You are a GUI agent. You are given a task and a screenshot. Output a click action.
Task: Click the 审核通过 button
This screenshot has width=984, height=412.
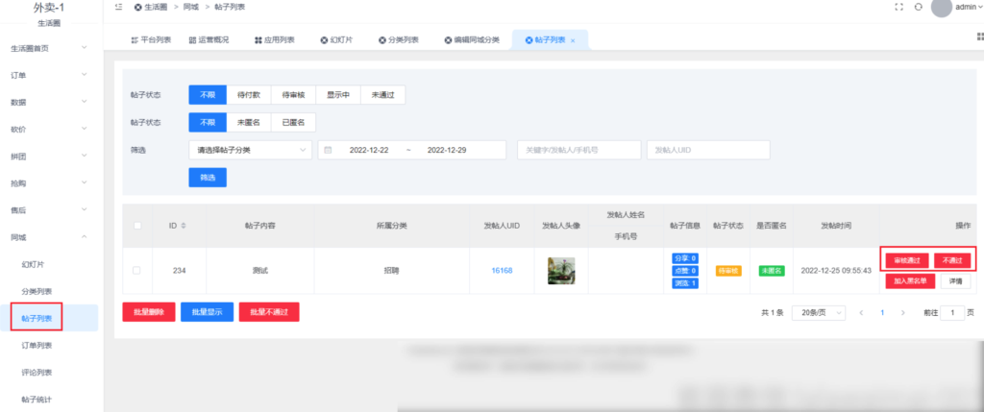click(907, 260)
